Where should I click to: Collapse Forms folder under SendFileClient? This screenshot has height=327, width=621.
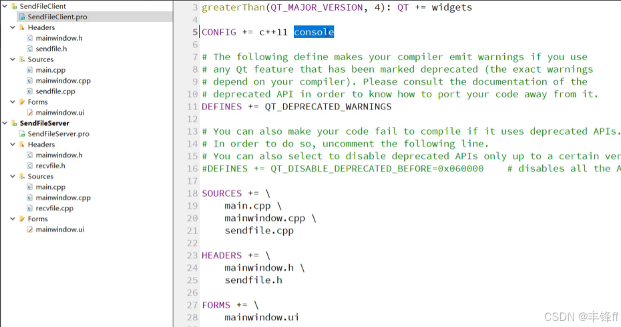point(13,101)
